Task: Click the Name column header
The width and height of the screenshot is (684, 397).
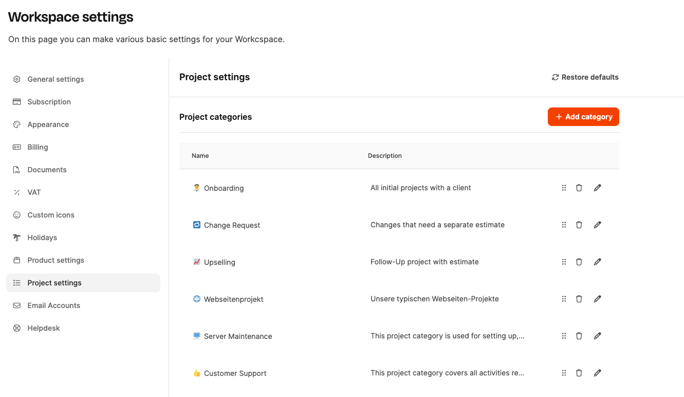Action: click(200, 156)
